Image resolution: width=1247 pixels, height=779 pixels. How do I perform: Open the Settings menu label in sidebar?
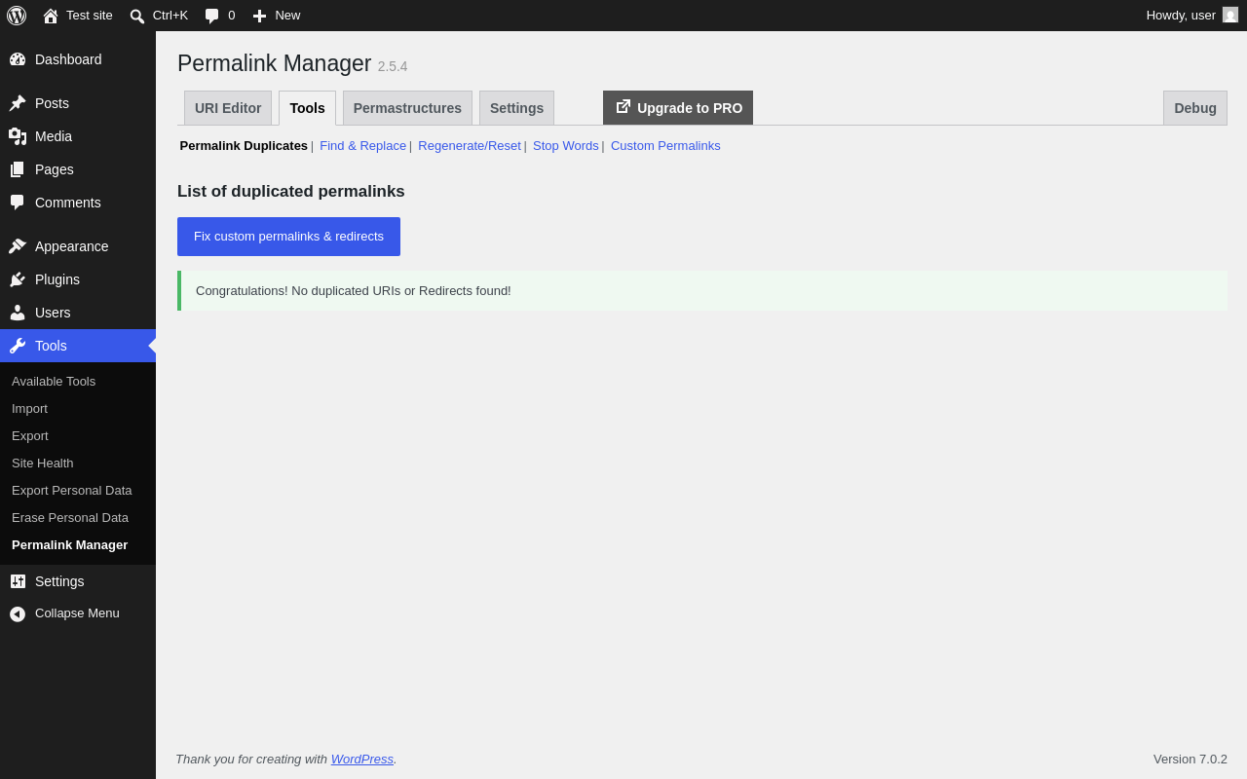[x=59, y=581]
